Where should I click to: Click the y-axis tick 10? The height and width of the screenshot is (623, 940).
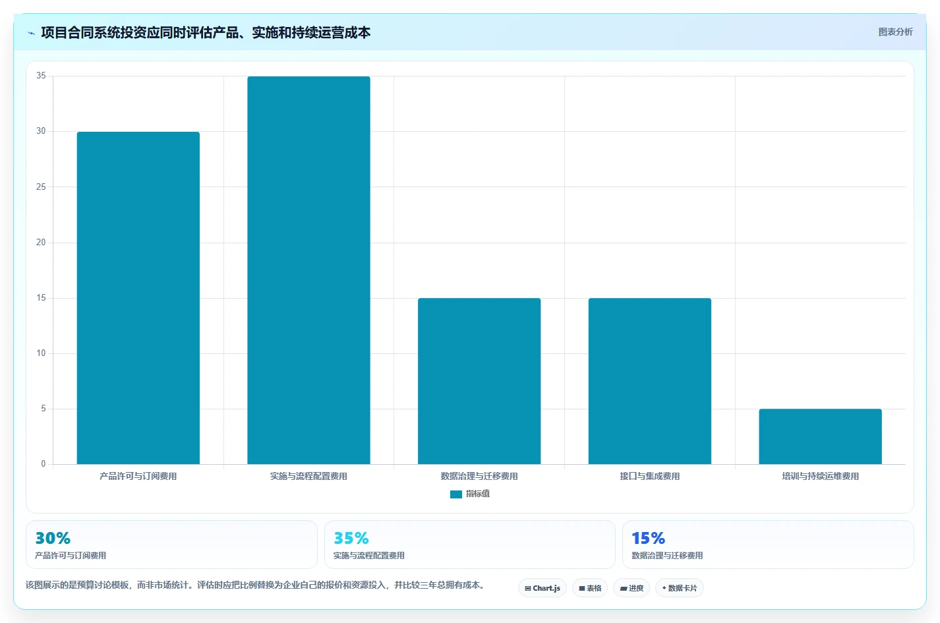click(42, 353)
